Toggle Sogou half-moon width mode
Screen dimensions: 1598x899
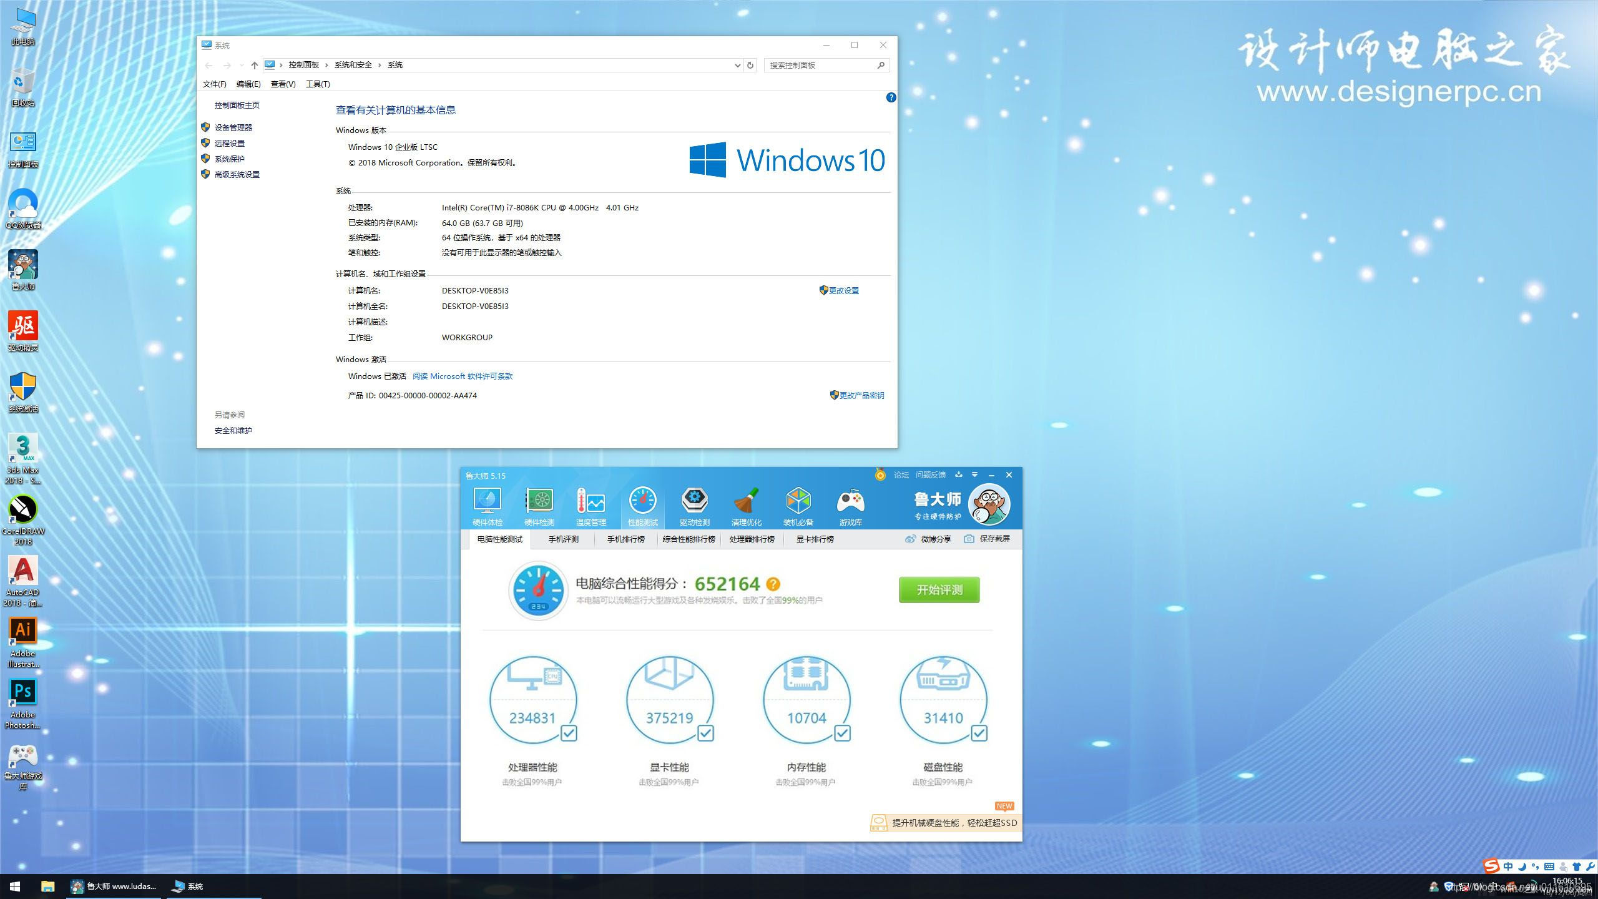coord(1522,867)
